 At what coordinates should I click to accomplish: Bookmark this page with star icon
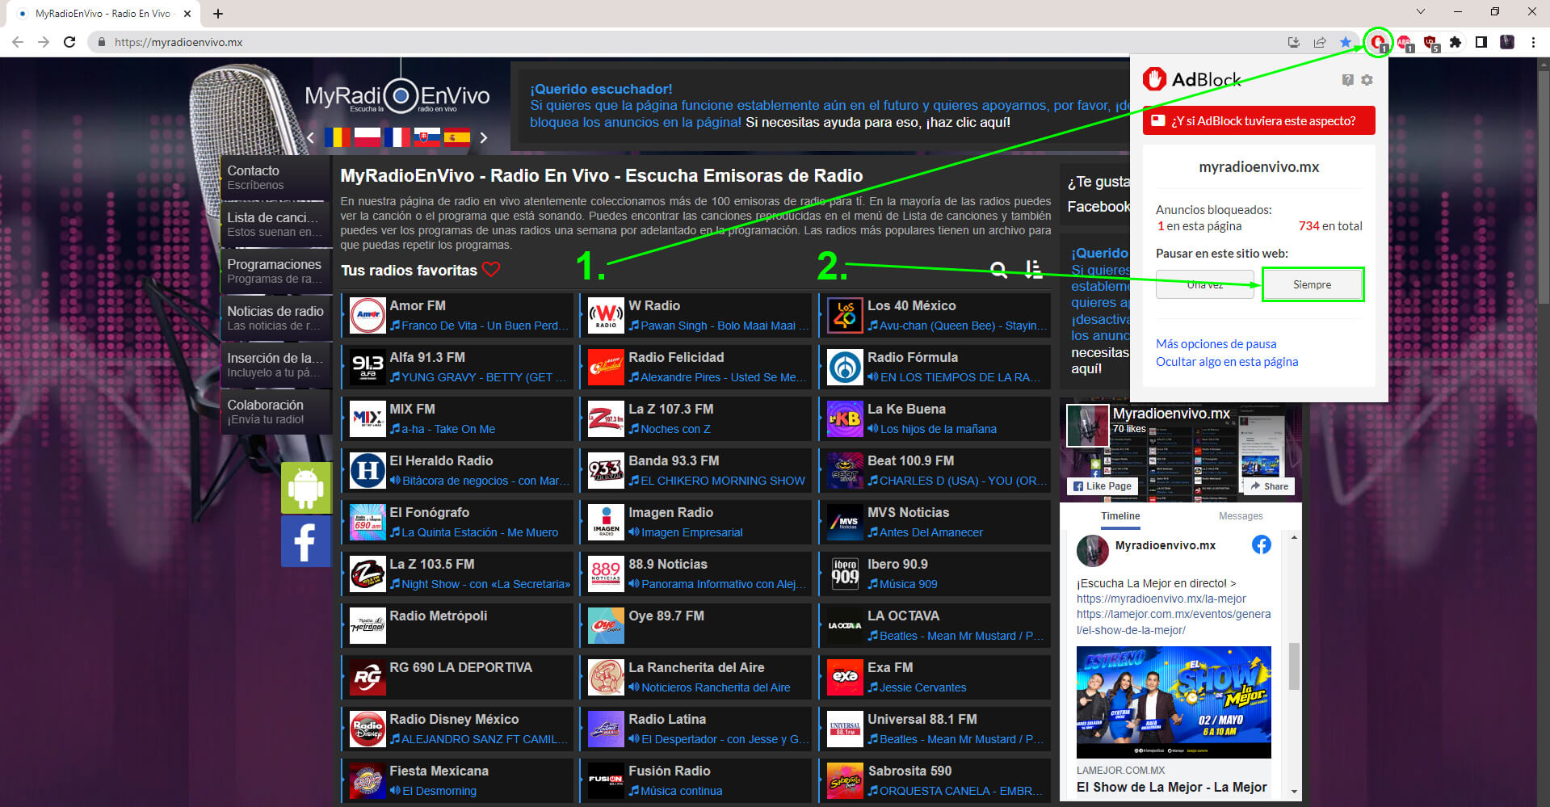pos(1346,42)
